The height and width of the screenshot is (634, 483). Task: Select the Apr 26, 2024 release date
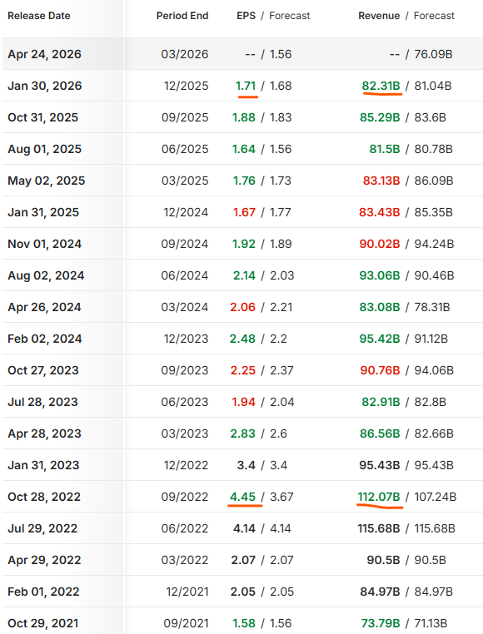click(x=44, y=307)
